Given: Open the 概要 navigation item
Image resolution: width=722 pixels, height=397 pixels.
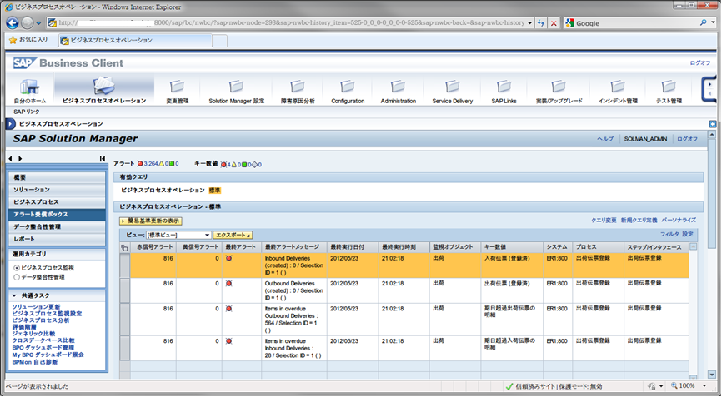Looking at the screenshot, I should click(57, 177).
